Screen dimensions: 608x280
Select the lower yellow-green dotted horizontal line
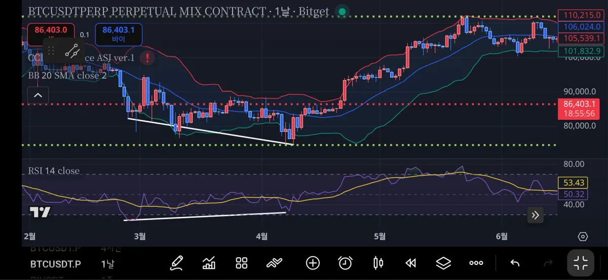tap(289, 145)
